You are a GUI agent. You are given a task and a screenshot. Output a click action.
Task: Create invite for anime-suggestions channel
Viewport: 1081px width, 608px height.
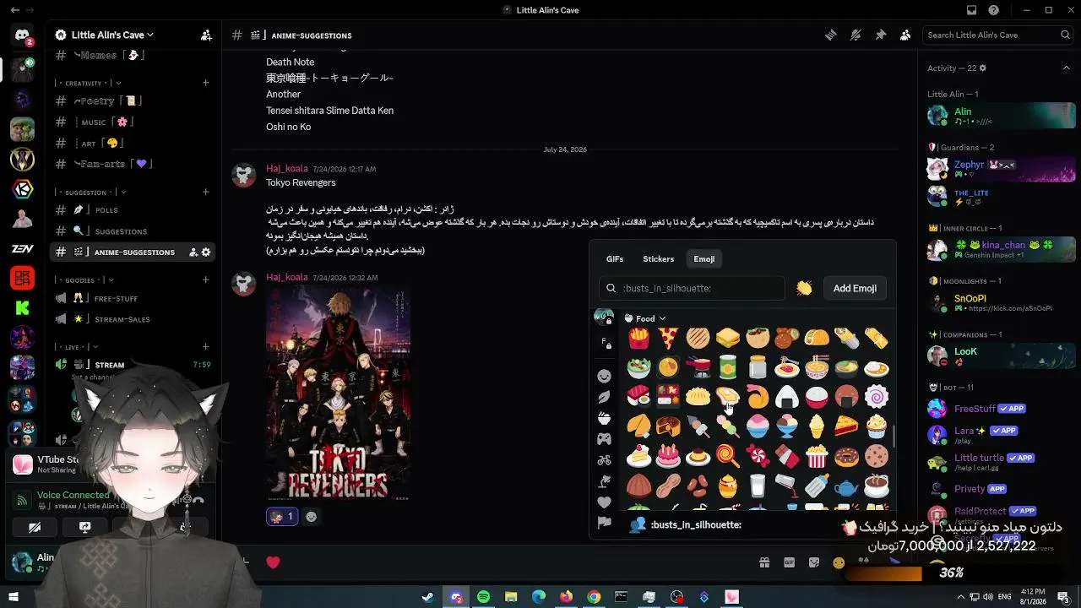pyautogui.click(x=193, y=252)
